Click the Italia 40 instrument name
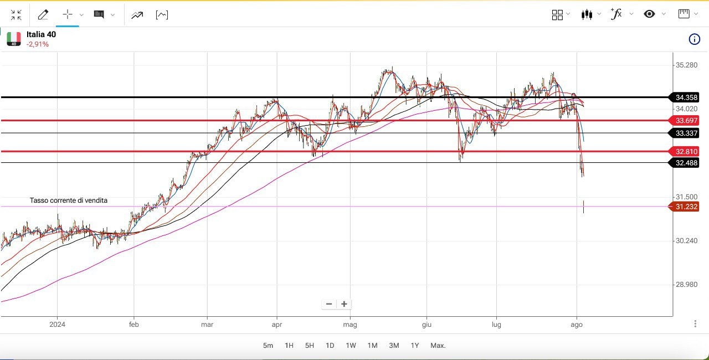Viewport: 709px width, 360px height. coord(41,34)
